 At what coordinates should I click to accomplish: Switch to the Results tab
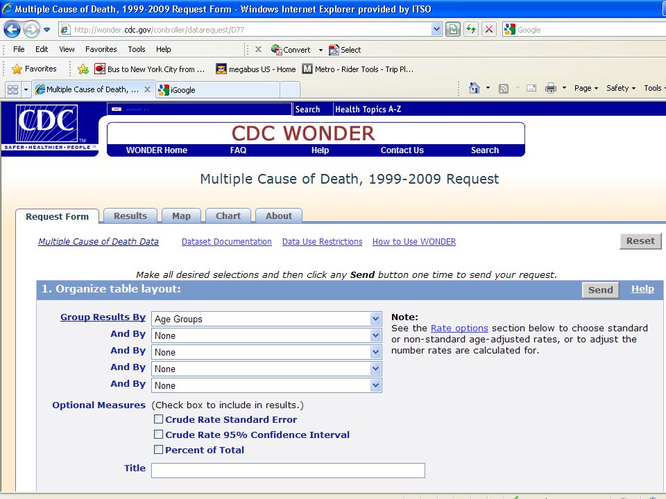(x=130, y=216)
